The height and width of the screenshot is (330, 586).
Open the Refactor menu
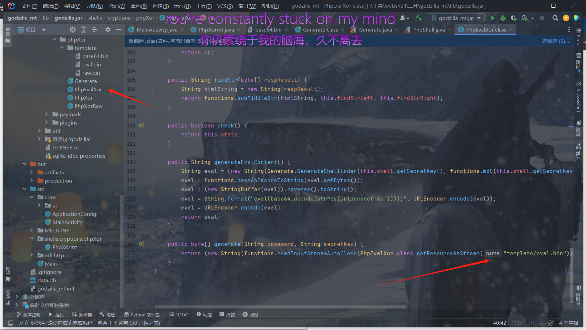[139, 6]
